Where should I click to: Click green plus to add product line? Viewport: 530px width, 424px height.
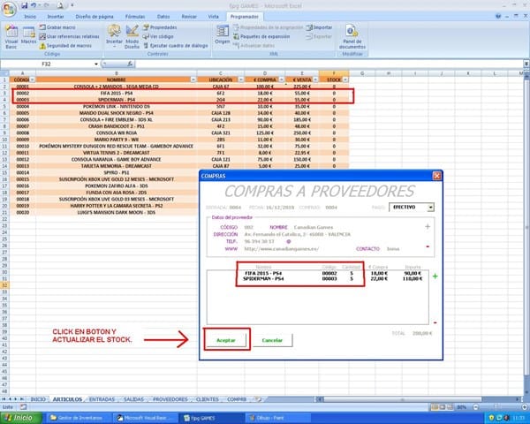[x=435, y=276]
